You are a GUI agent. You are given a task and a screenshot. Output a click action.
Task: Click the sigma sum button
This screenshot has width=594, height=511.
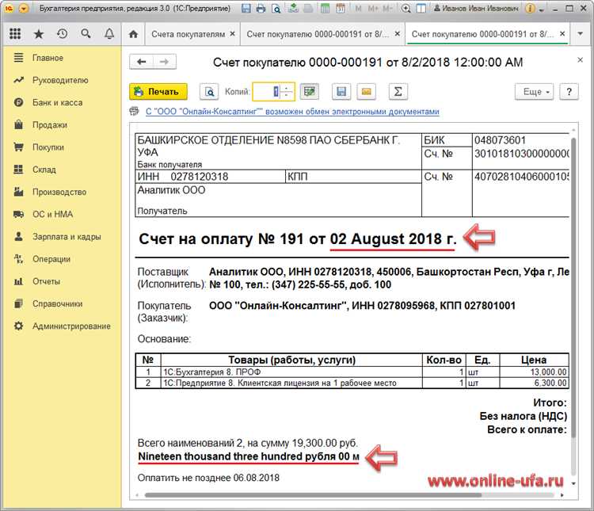[x=398, y=92]
